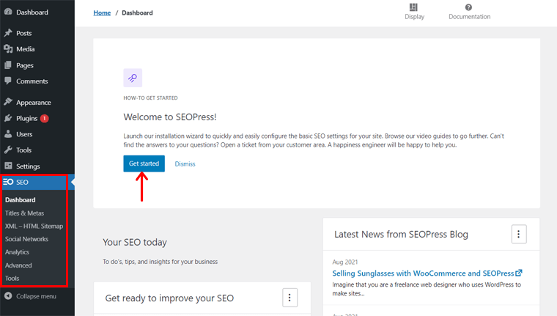
Task: Click the Display button label
Action: 415,17
